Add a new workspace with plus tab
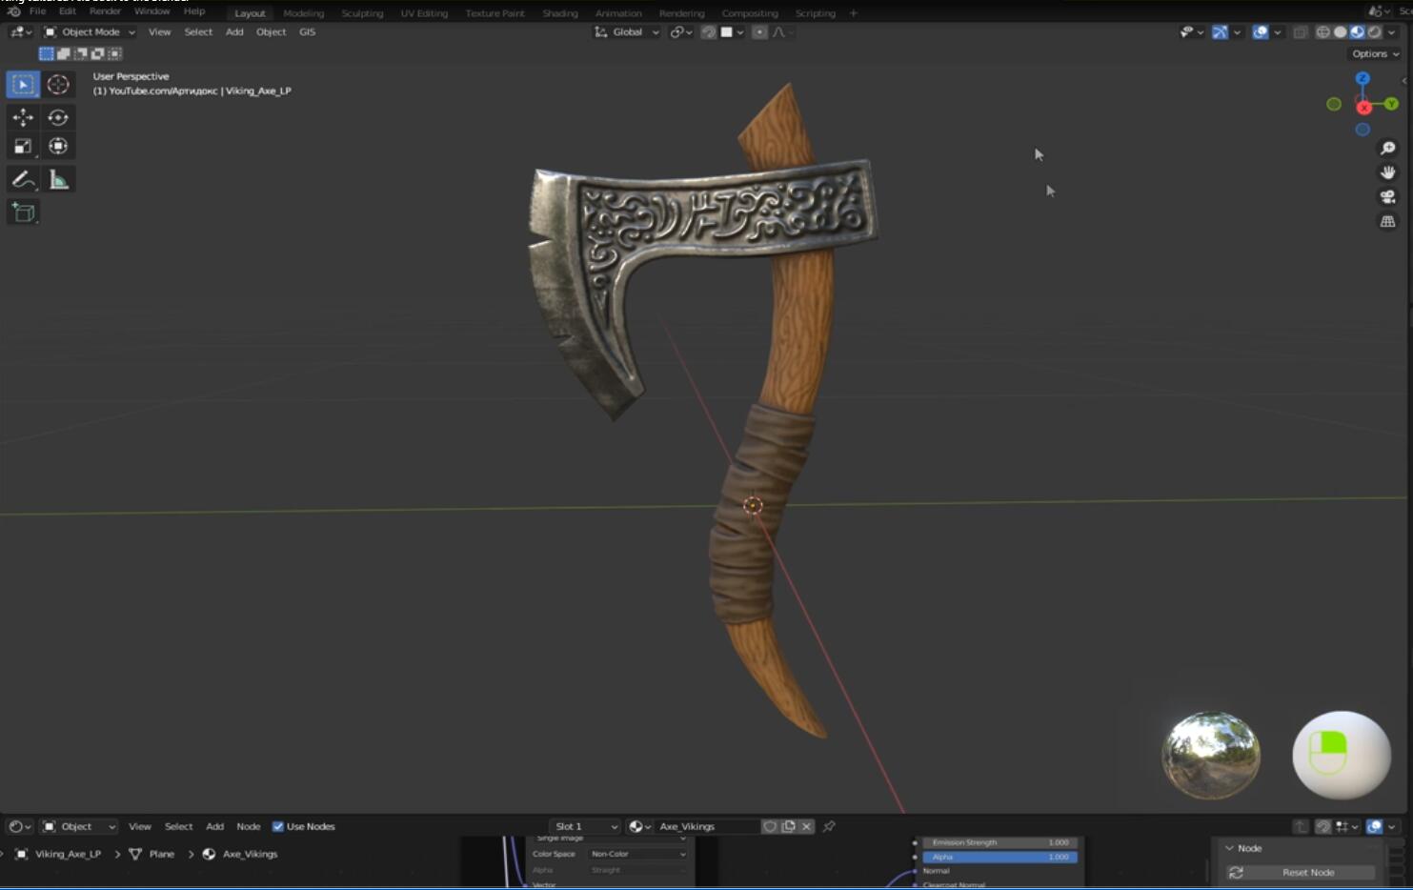The width and height of the screenshot is (1413, 890). [x=853, y=13]
